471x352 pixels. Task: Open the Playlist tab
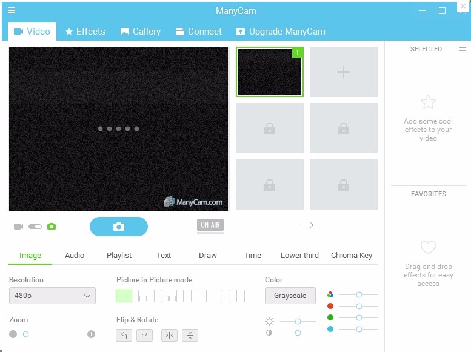coord(119,255)
